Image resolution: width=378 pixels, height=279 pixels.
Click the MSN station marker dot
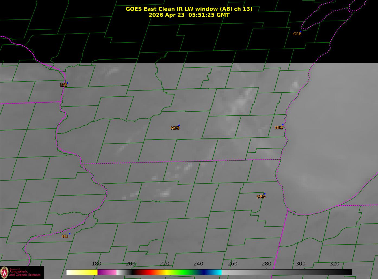coord(179,125)
